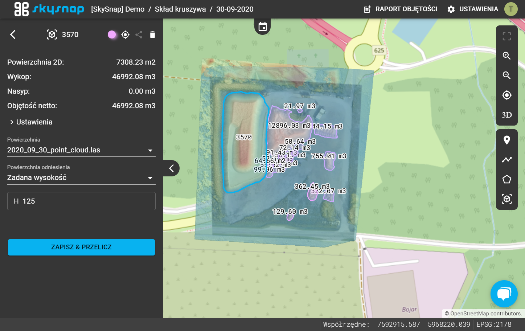The width and height of the screenshot is (525, 331).
Task: Open the chat support bubble
Action: pos(504,294)
